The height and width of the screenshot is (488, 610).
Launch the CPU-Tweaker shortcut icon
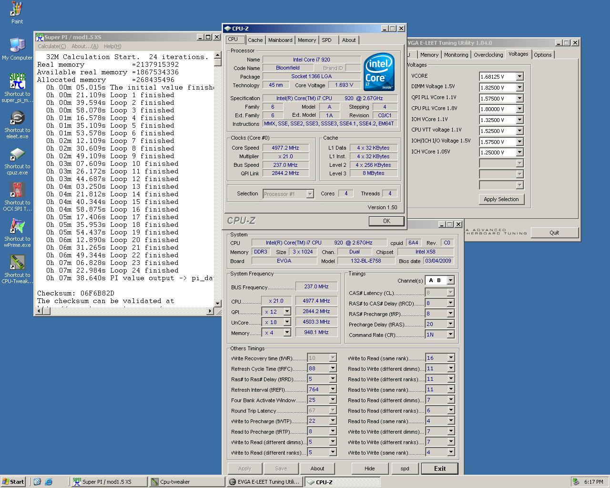click(17, 269)
